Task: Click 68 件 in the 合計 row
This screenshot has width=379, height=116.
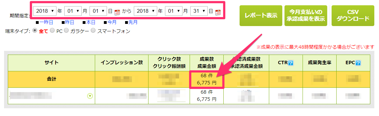Action: (207, 76)
